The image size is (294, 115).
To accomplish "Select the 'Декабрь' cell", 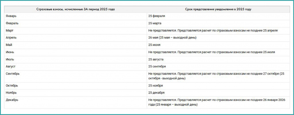I will click(76, 102).
